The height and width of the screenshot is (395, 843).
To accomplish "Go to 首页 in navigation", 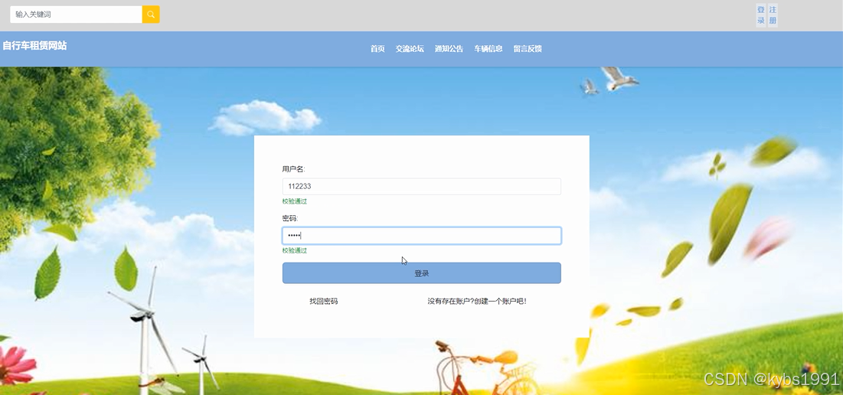I will (x=377, y=49).
